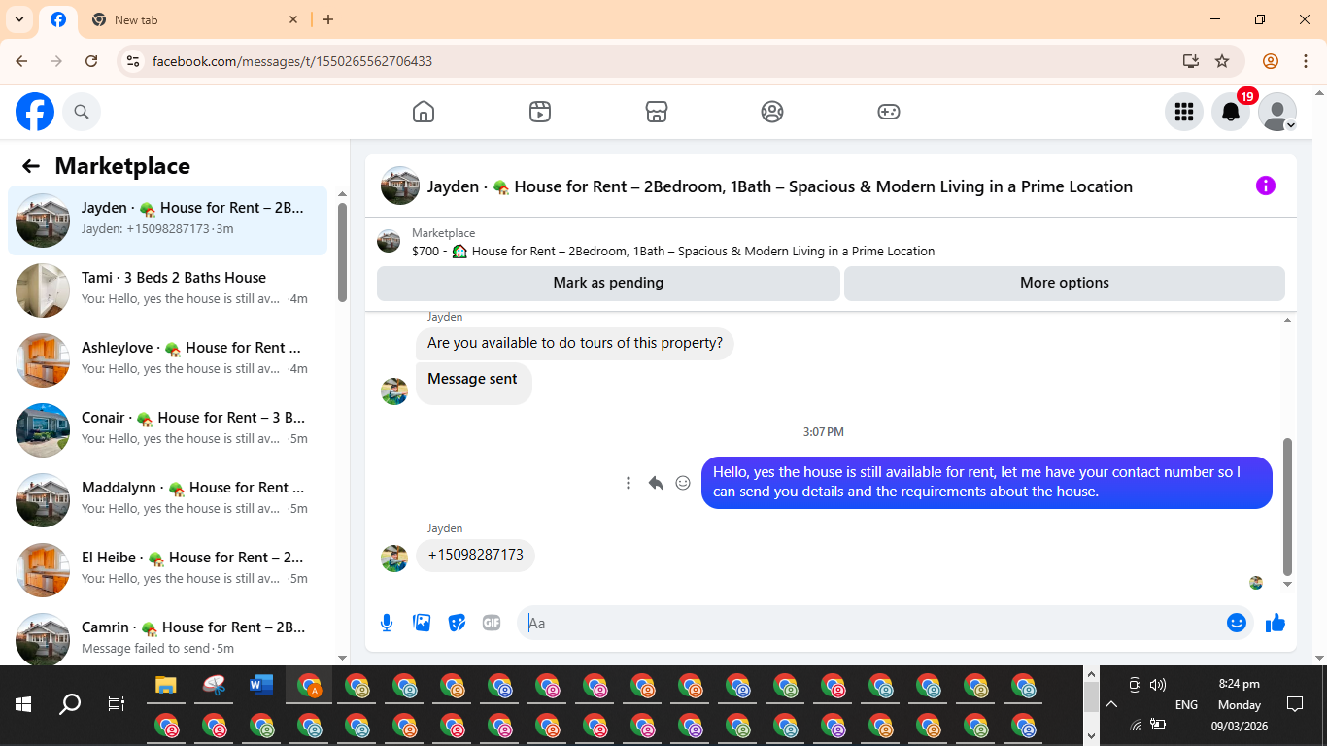Attach a file with photo icon
The width and height of the screenshot is (1327, 746).
click(422, 623)
